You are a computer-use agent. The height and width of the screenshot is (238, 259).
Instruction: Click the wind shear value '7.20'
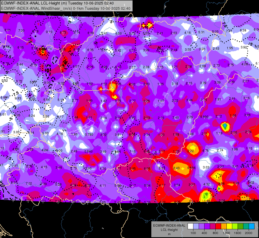click(x=21, y=31)
